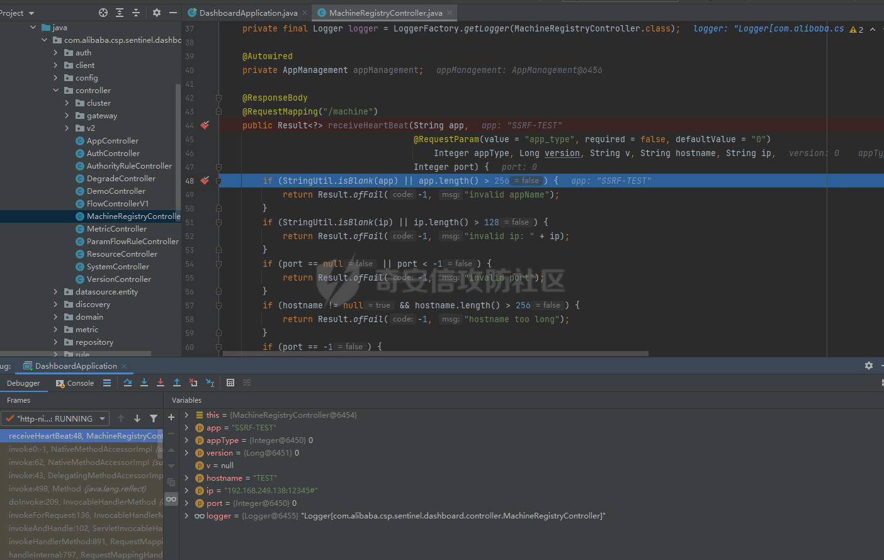Expand the logger variable node
The height and width of the screenshot is (560, 884).
coord(187,515)
